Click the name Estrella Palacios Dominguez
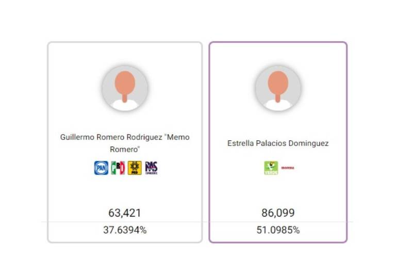Image resolution: width=396 pixels, height=264 pixels. point(278,143)
